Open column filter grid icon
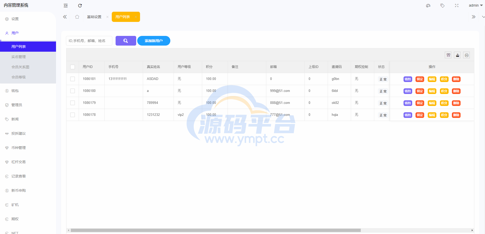Viewport: 485px width, 234px height. coord(448,55)
